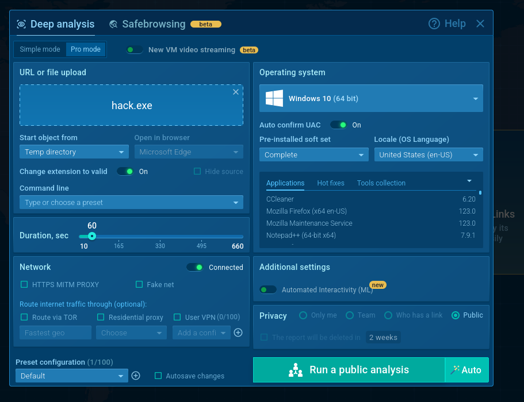Toggle Auto confirm UAC switch
Image resolution: width=524 pixels, height=402 pixels.
click(339, 125)
